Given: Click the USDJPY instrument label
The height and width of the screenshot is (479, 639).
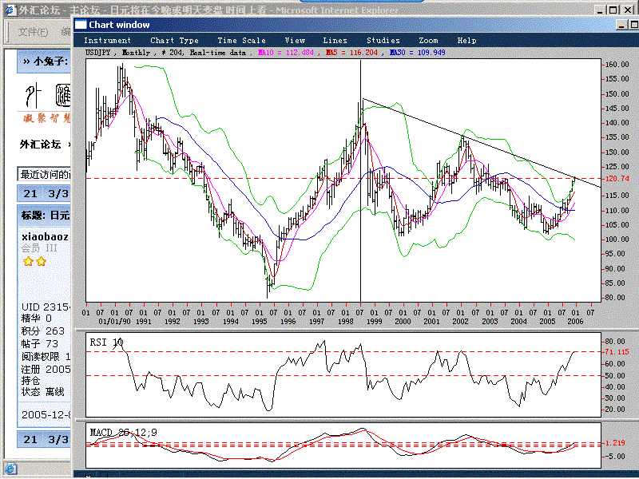Looking at the screenshot, I should (x=97, y=53).
